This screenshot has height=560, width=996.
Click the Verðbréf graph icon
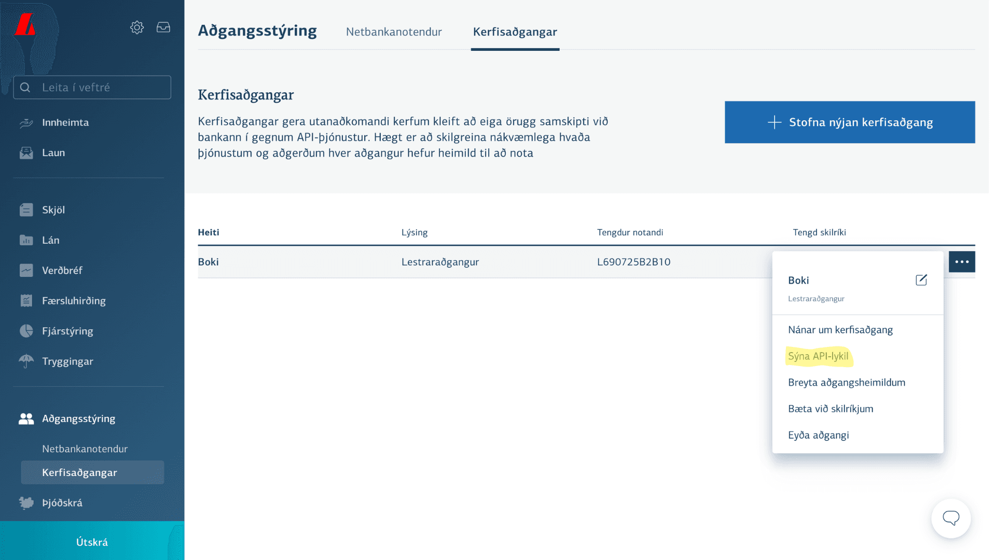[26, 271]
